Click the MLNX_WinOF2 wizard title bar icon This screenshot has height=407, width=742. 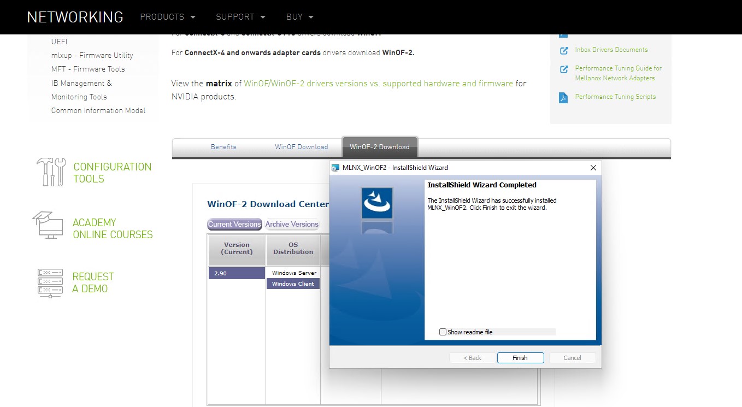tap(335, 168)
